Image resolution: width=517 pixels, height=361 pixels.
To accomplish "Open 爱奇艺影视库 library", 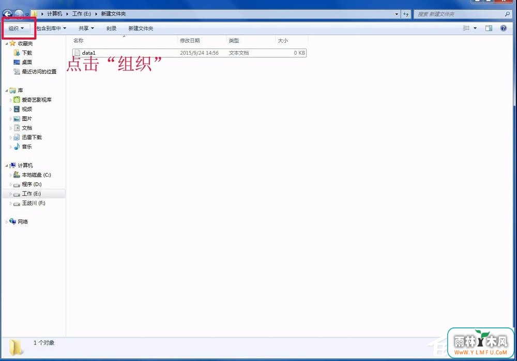I will [x=37, y=100].
